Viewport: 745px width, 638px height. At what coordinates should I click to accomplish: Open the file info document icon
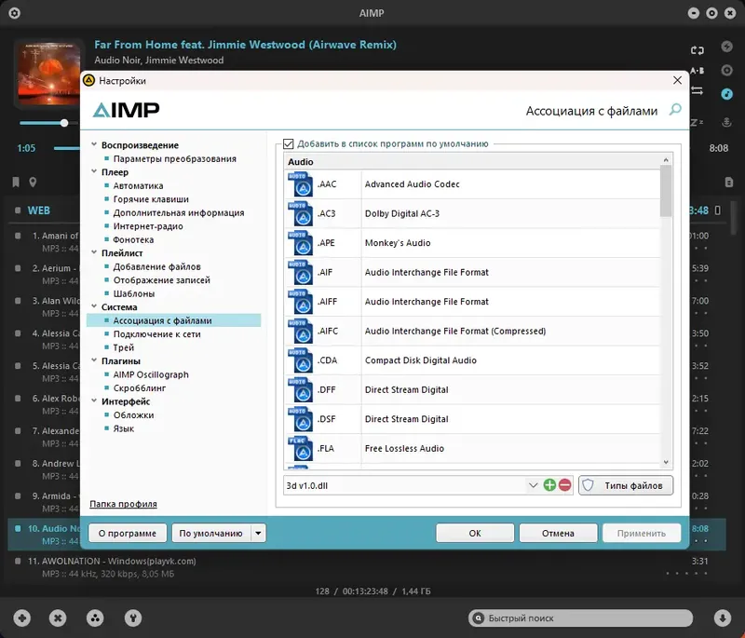click(x=729, y=182)
